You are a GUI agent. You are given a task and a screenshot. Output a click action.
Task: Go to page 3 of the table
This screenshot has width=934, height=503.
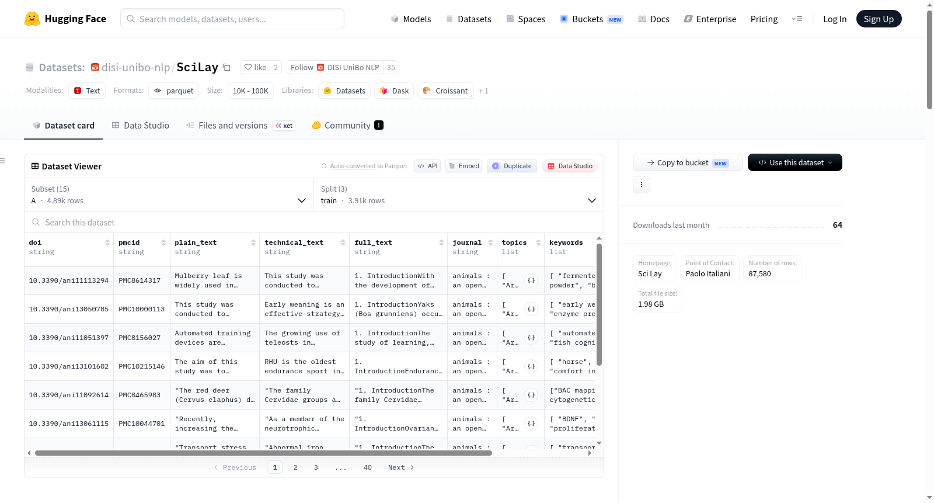coord(316,467)
